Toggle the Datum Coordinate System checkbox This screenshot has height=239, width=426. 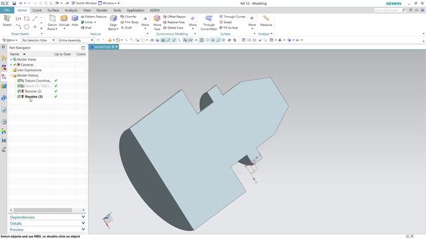point(19,81)
